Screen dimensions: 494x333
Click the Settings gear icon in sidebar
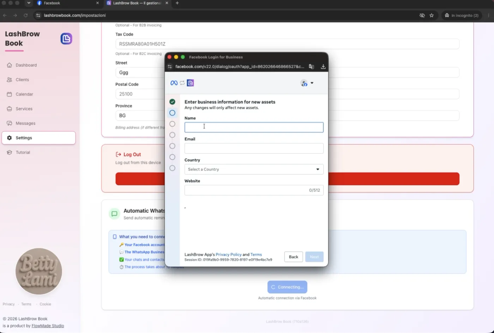click(10, 138)
